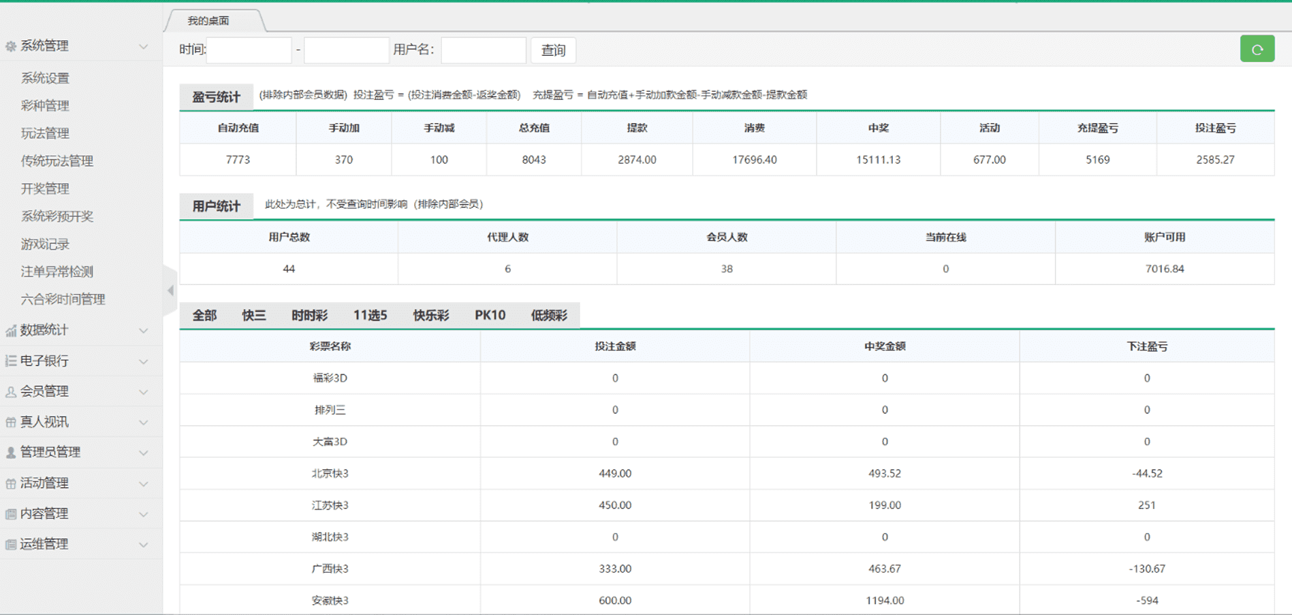
Task: Click the person icon beside 会员管理
Action: pos(10,392)
